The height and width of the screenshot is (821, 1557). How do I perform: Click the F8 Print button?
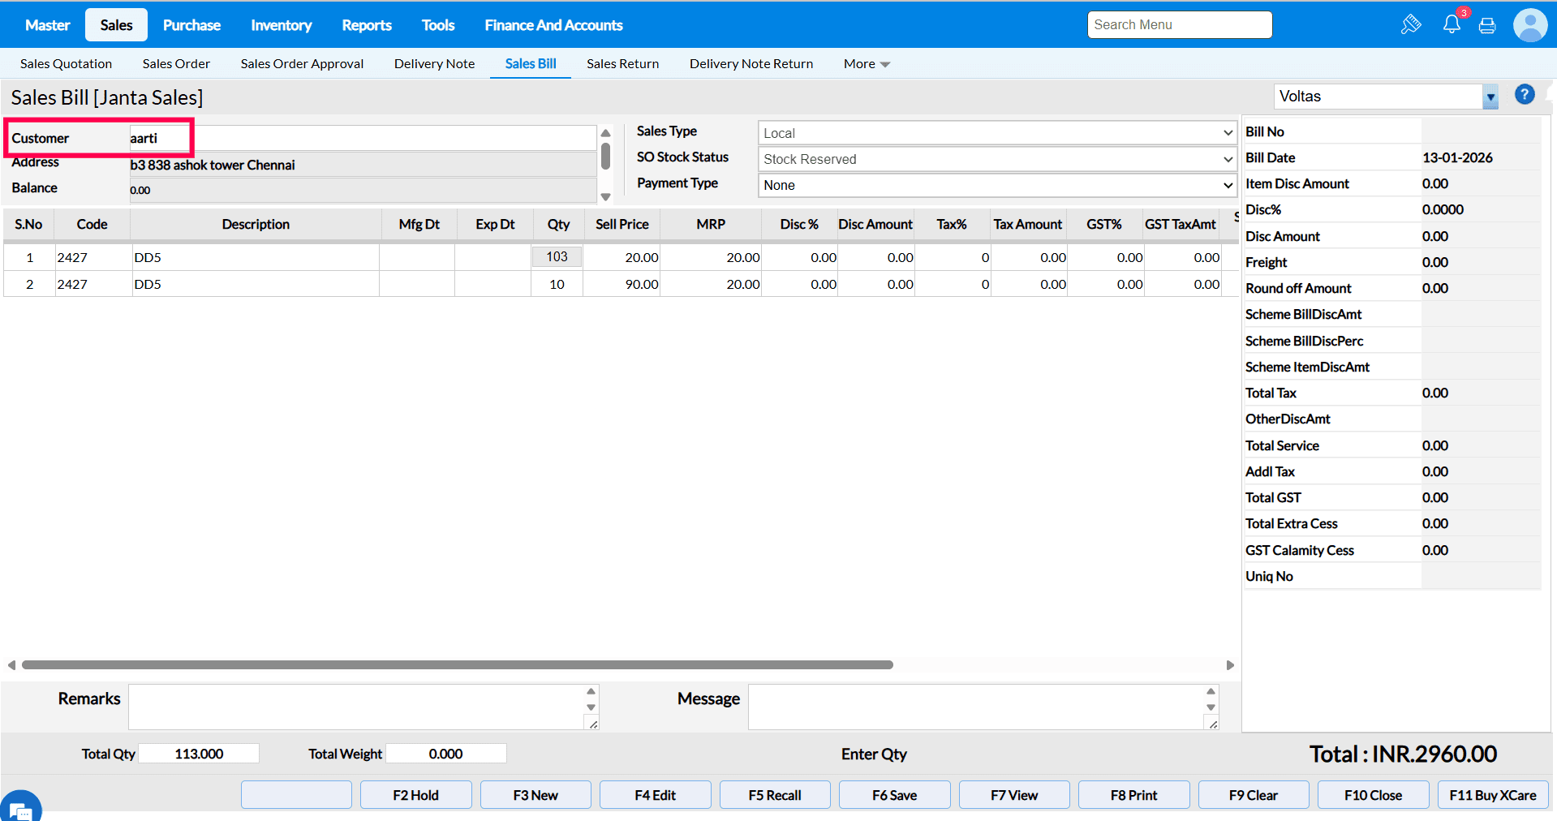pos(1133,795)
